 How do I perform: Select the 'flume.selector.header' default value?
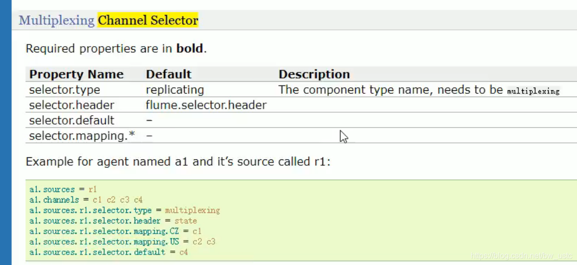point(206,105)
